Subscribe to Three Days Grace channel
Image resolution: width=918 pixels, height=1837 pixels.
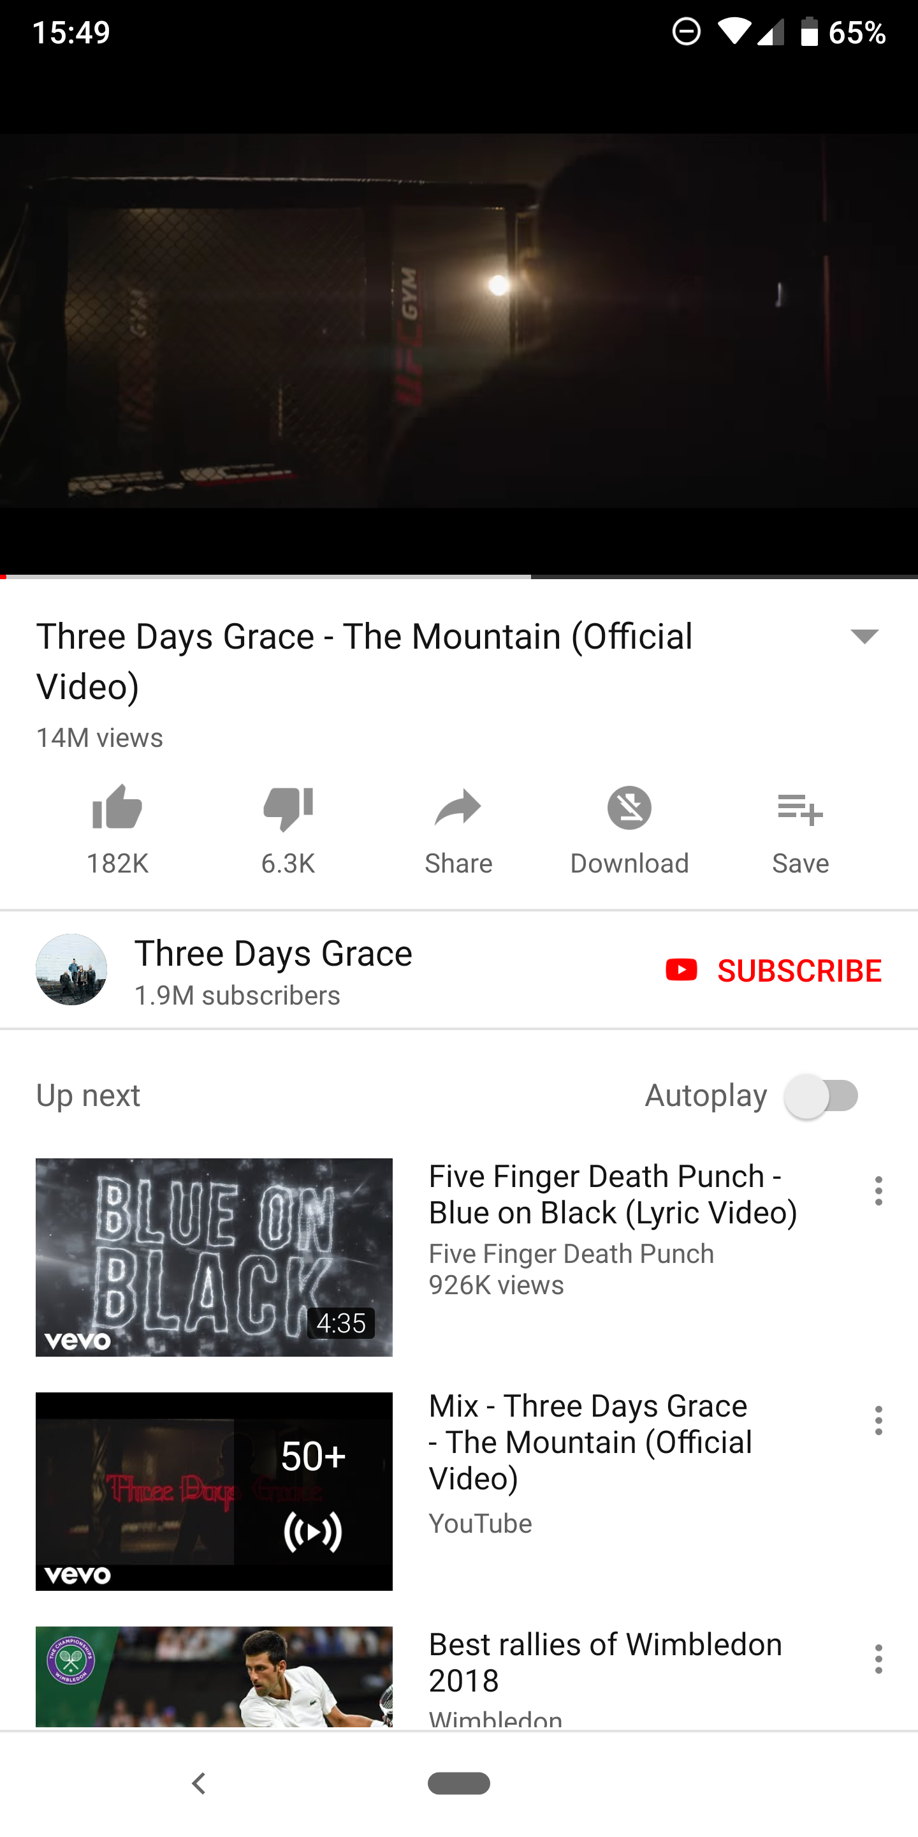773,970
